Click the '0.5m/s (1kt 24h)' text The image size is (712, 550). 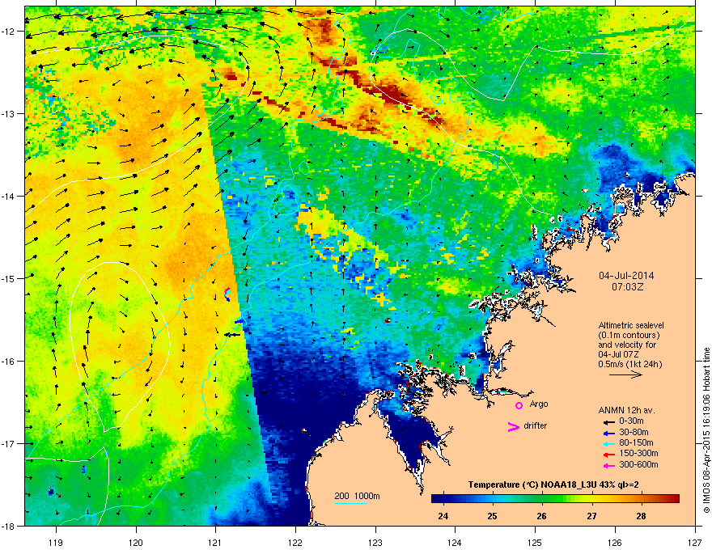(629, 364)
